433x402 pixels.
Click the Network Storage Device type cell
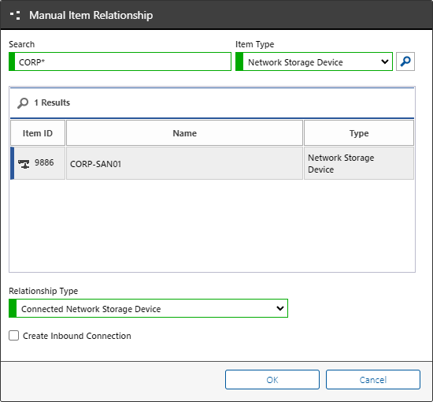pos(359,163)
